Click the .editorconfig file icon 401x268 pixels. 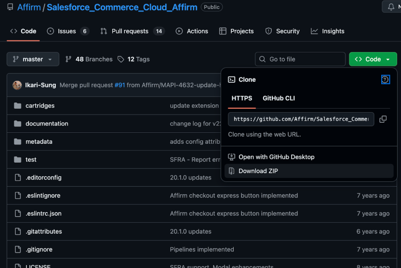pyautogui.click(x=18, y=178)
